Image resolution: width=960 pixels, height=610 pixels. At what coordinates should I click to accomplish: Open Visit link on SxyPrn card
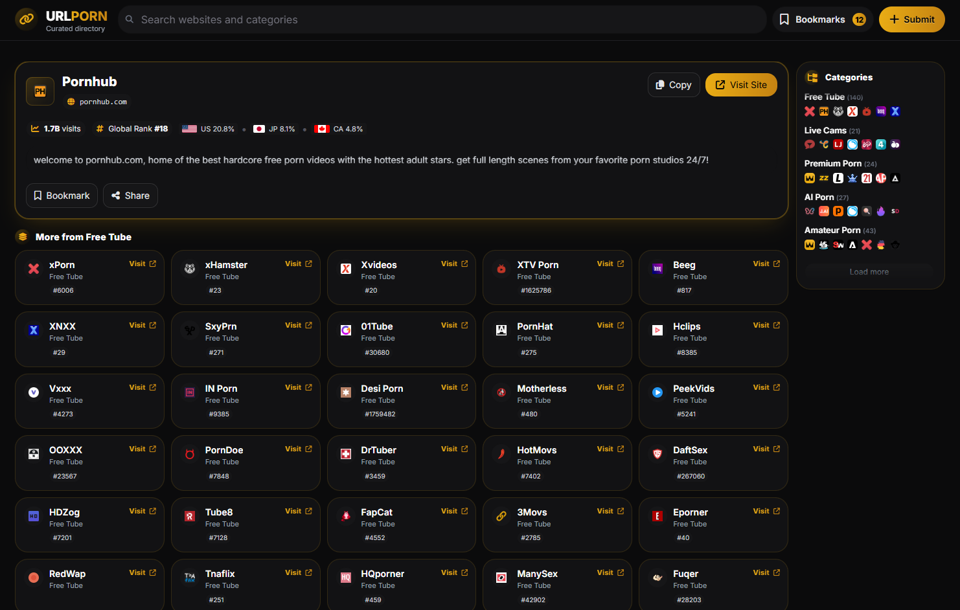coord(299,325)
